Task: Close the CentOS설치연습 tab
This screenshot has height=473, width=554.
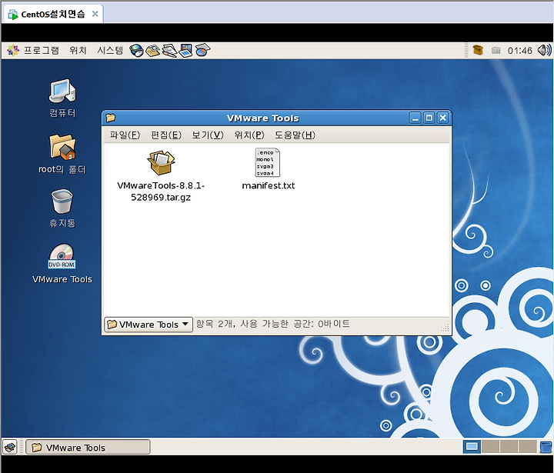Action: point(95,14)
